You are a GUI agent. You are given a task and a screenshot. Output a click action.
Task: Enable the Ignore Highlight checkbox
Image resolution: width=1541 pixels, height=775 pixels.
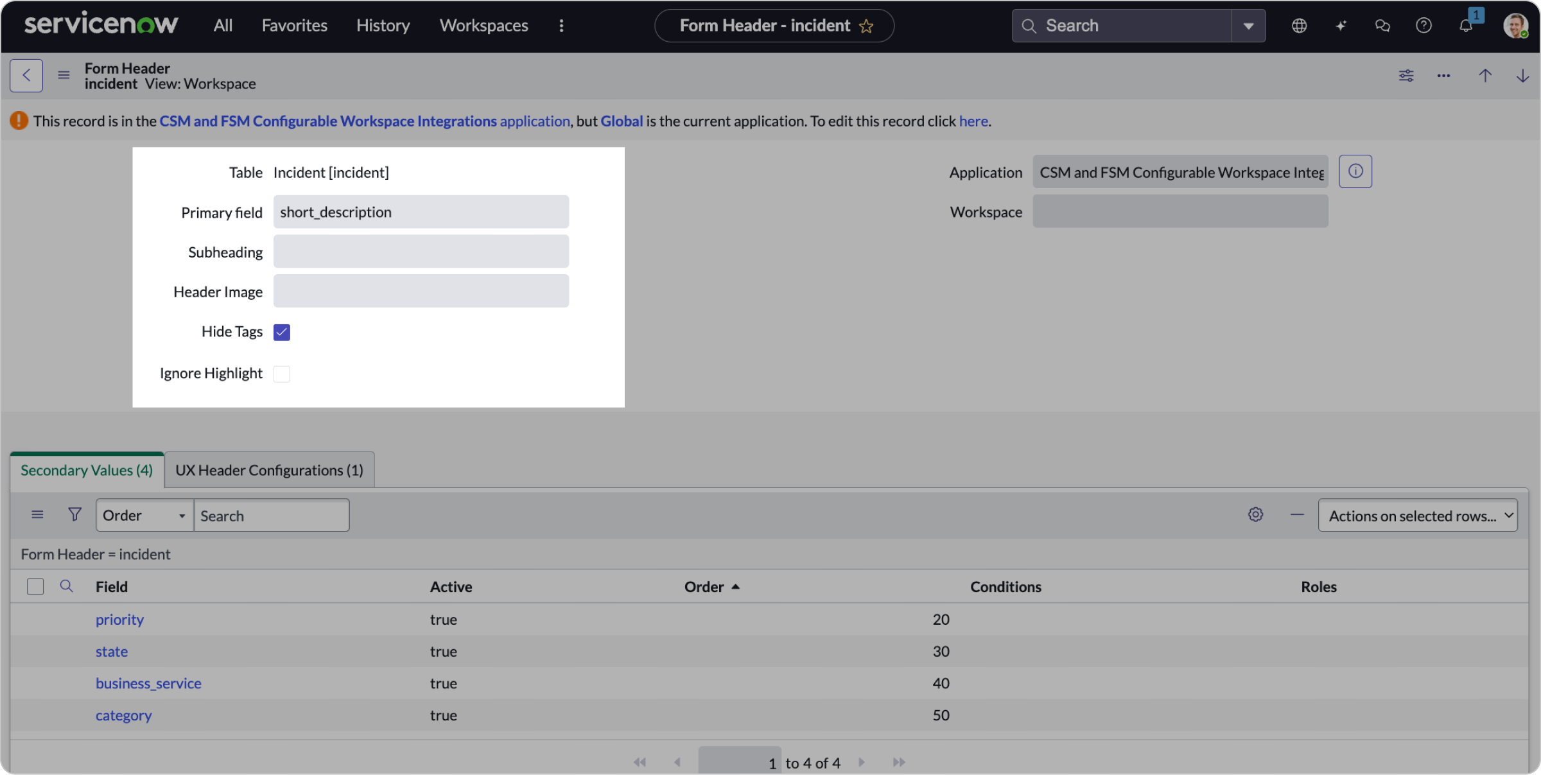(281, 374)
